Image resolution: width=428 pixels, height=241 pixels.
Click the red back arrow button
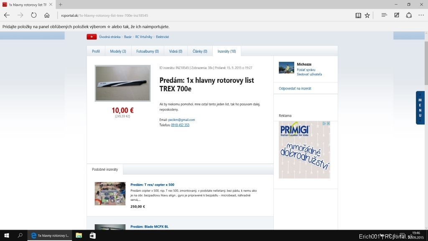point(92,37)
